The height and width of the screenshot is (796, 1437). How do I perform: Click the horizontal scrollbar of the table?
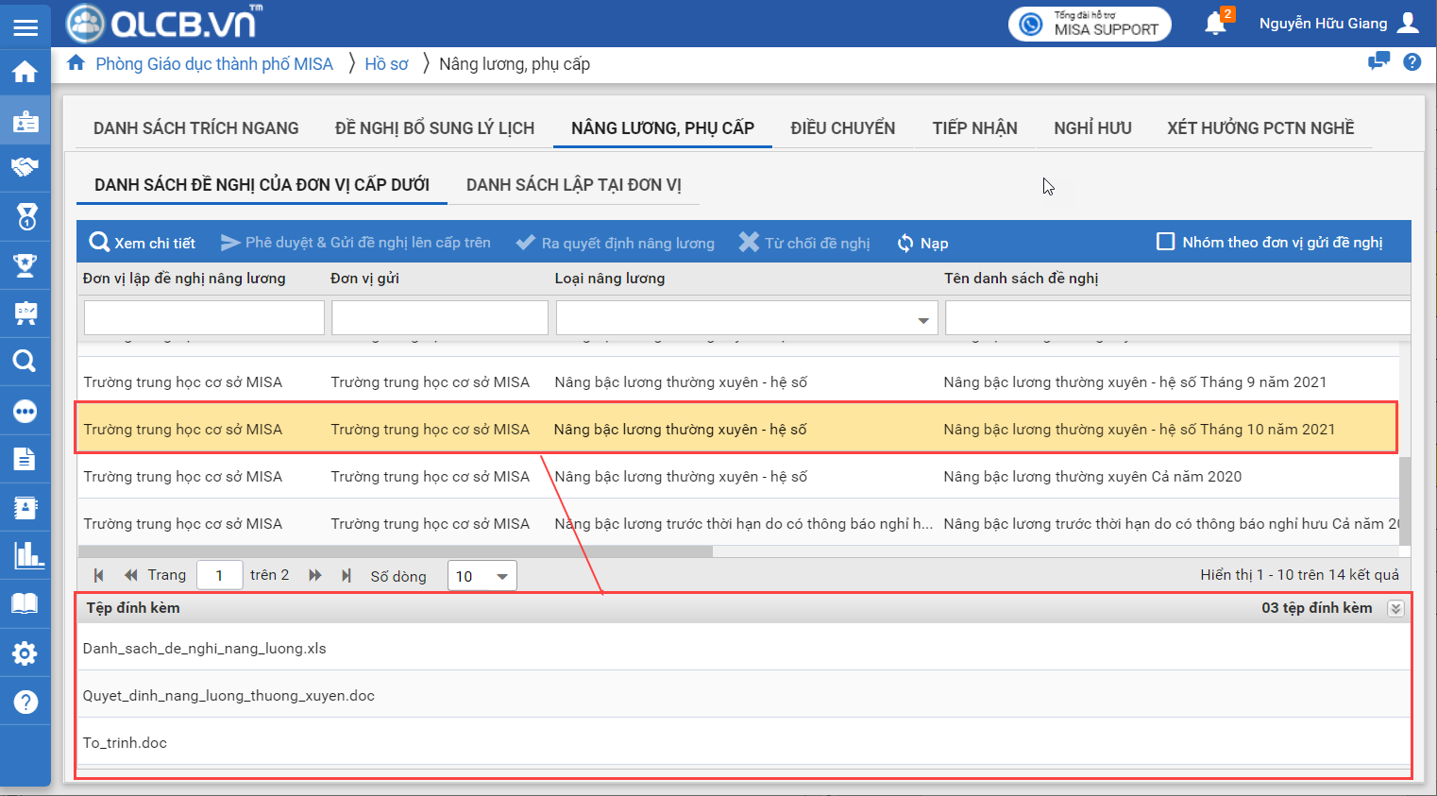pyautogui.click(x=395, y=551)
